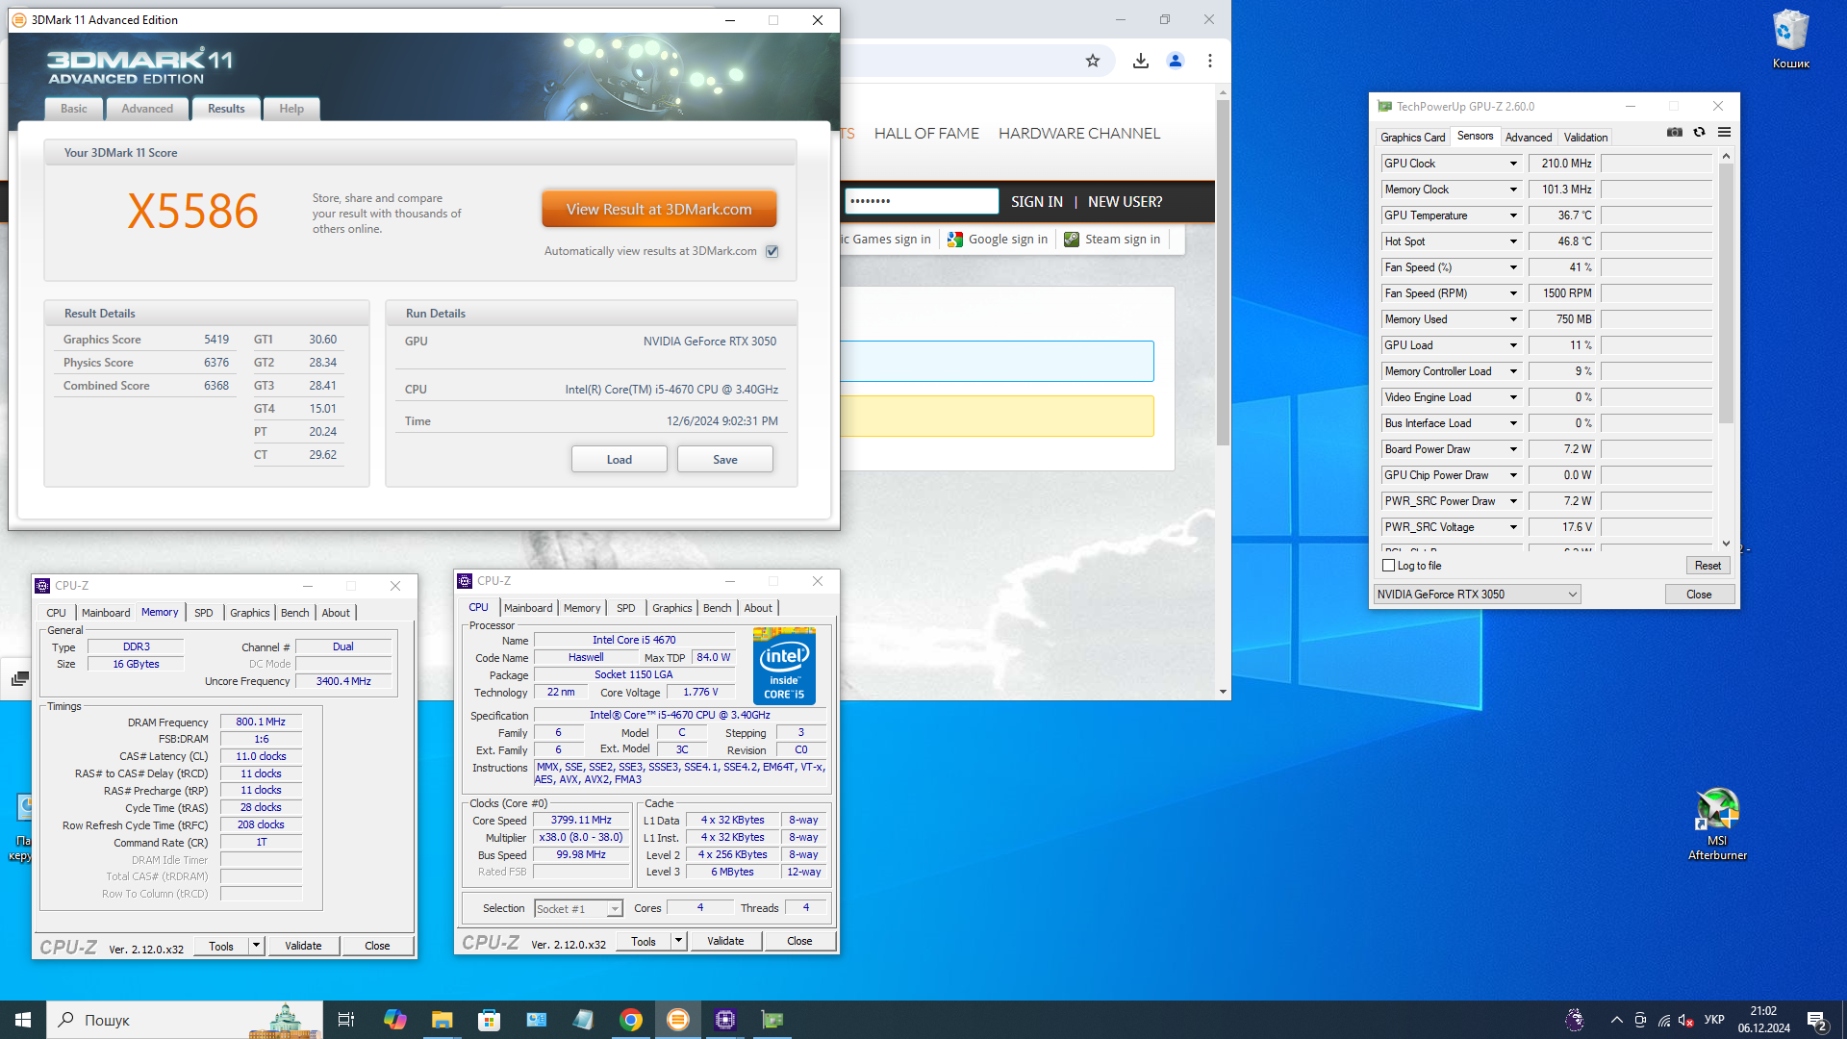The image size is (1847, 1039).
Task: Open HARDWARE CHANNEL link
Action: pyautogui.click(x=1079, y=134)
